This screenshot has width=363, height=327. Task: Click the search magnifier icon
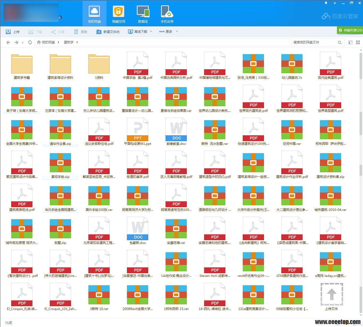tap(340, 42)
